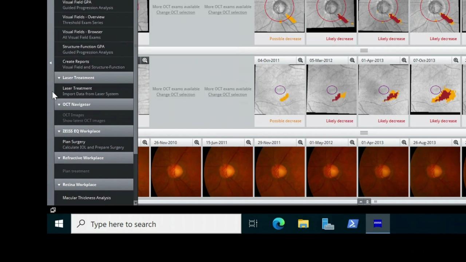This screenshot has width=466, height=262.
Task: Zoom into the 01-May-2012 fundus photo
Action: pos(352,142)
